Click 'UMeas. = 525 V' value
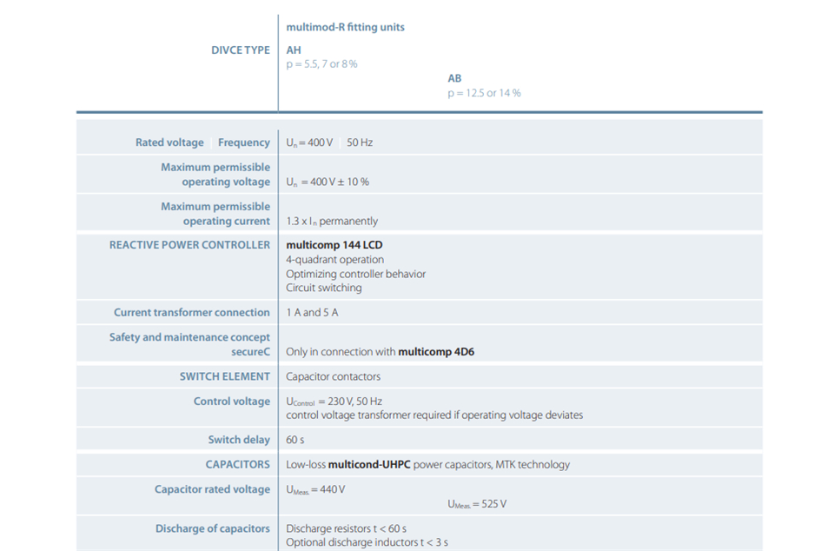This screenshot has height=551, width=834. (x=477, y=504)
